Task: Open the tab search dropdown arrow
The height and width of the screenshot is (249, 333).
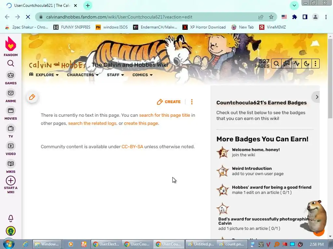Action: (294, 6)
